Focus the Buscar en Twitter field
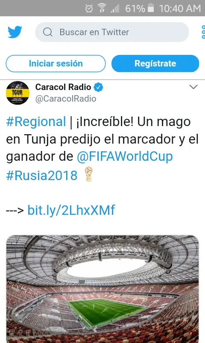This screenshot has height=343, width=205. (112, 32)
